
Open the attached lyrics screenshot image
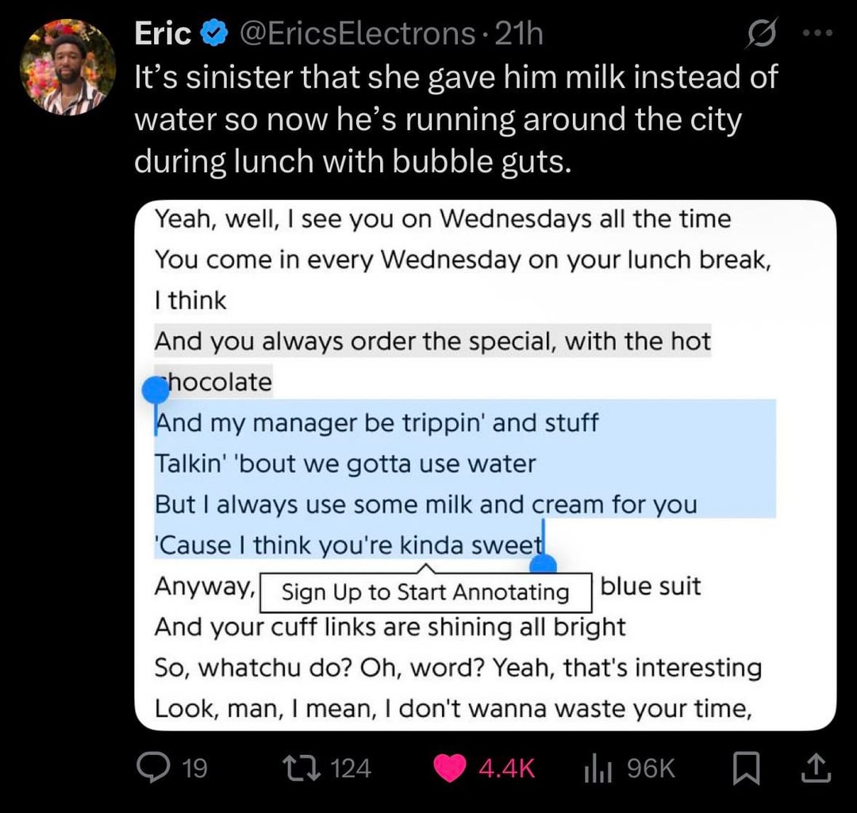pos(485,465)
